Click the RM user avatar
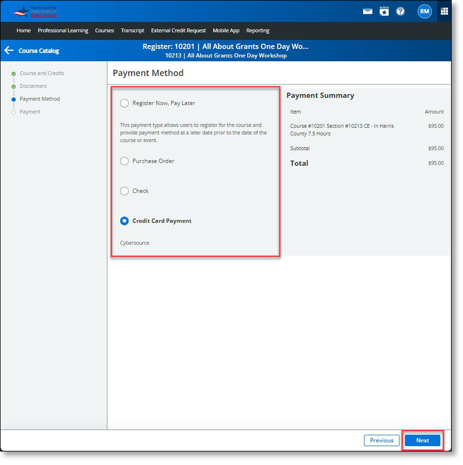This screenshot has width=463, height=465. pos(425,11)
